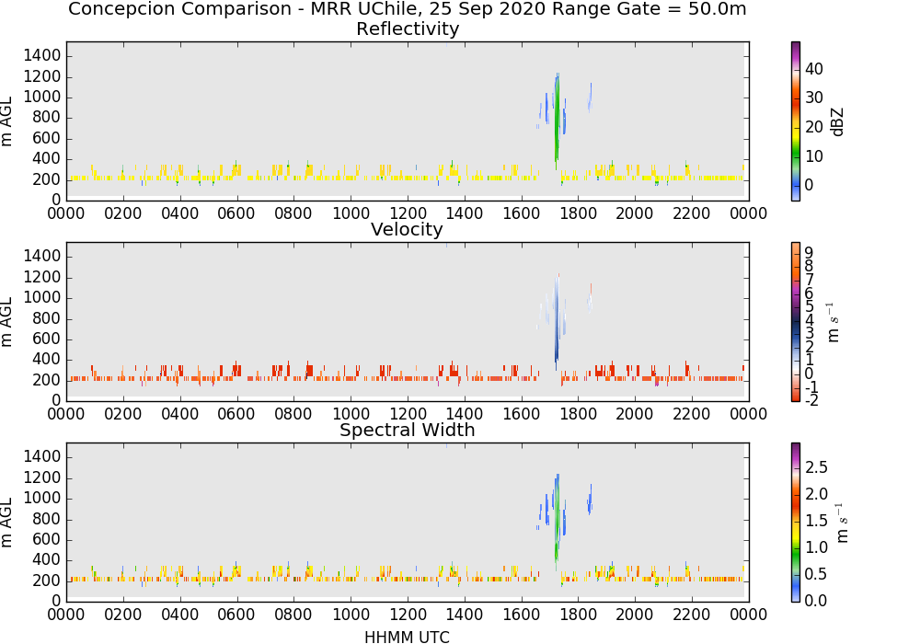This screenshot has height=644, width=920.
Task: Click the HHMM UTC axis label
Action: tap(407, 637)
